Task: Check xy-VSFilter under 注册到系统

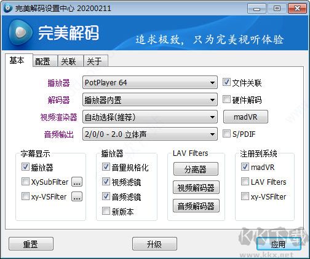Action: tap(245, 196)
